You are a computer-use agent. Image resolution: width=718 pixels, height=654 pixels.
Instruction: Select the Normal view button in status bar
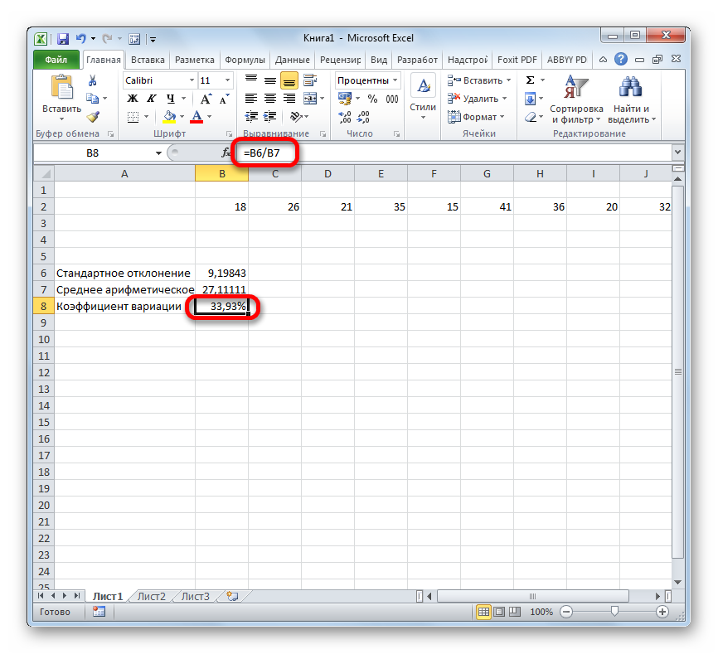click(x=483, y=612)
